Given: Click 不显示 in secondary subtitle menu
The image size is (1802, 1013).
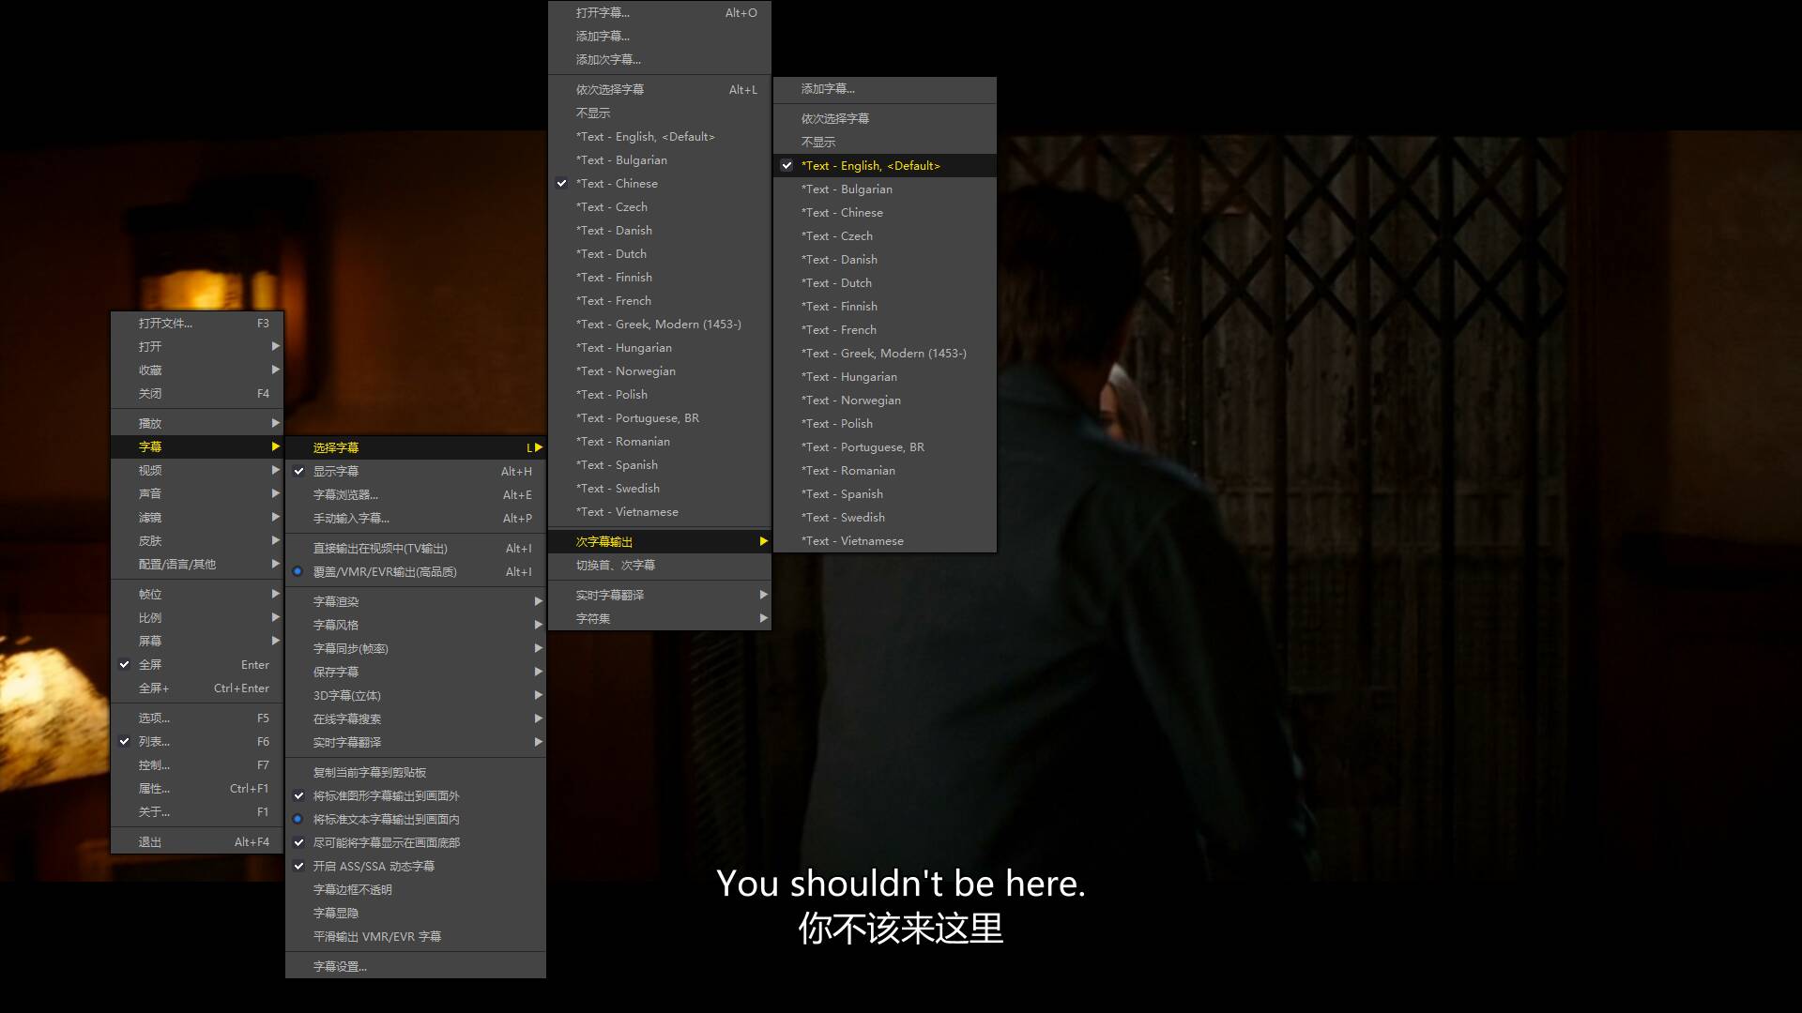Looking at the screenshot, I should point(818,142).
